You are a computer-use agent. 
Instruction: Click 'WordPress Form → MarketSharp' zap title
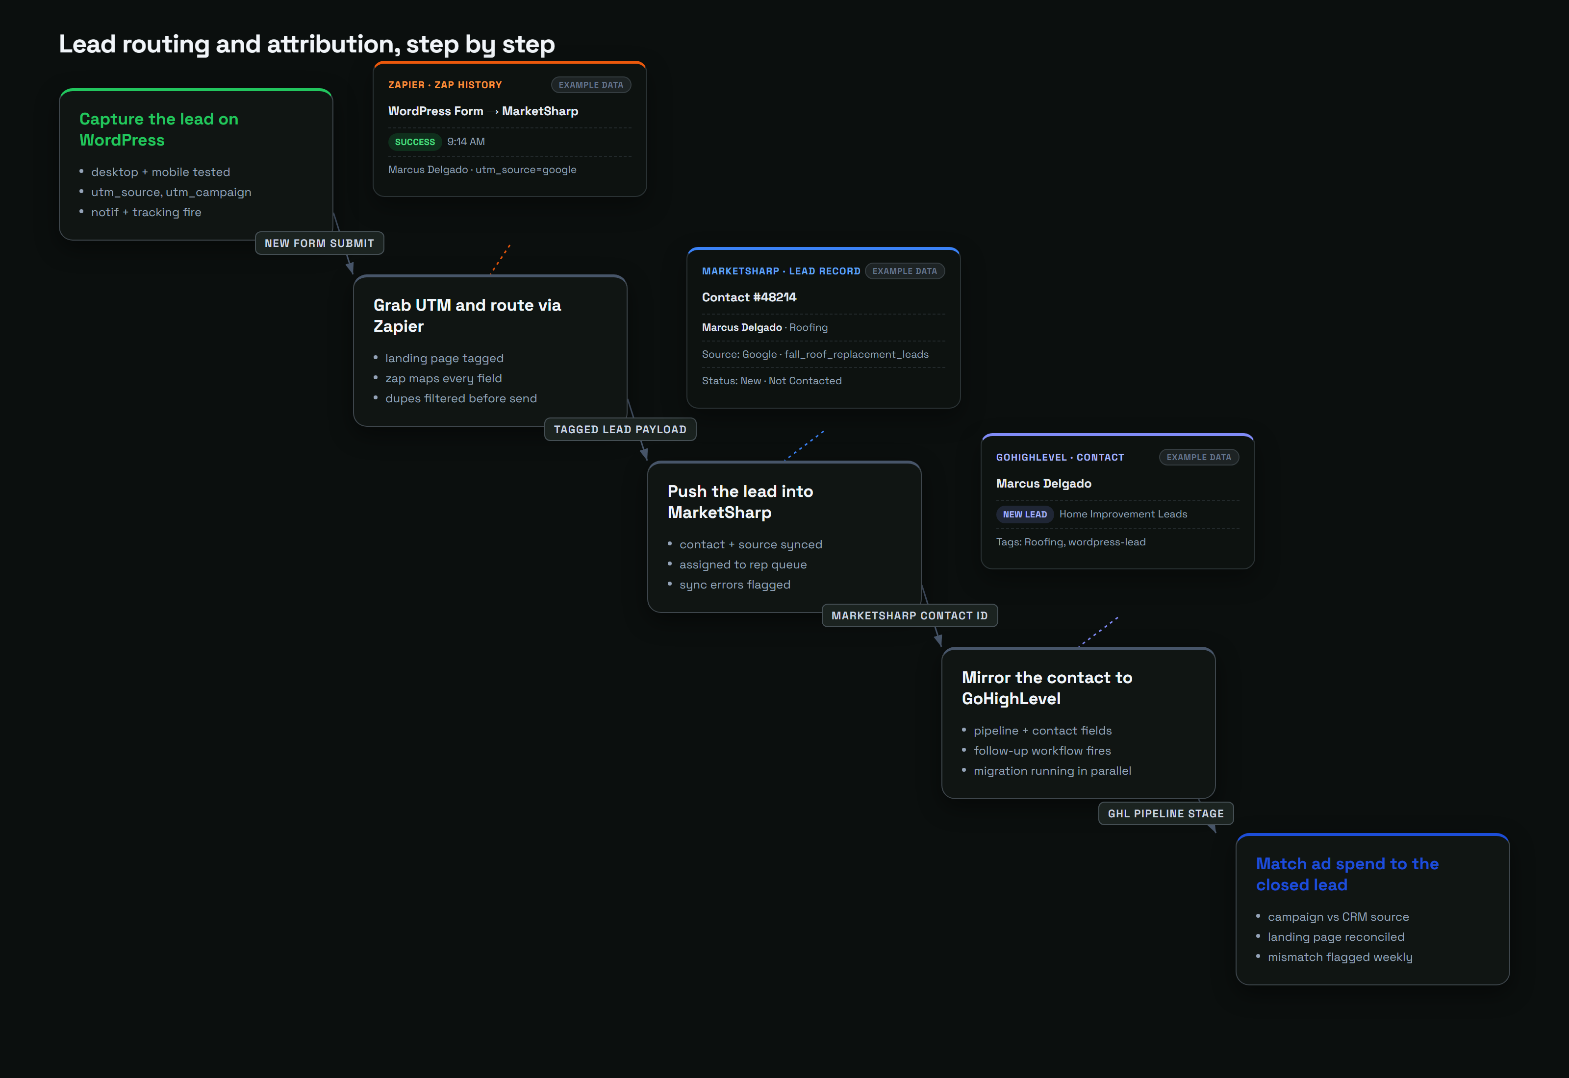click(x=483, y=111)
